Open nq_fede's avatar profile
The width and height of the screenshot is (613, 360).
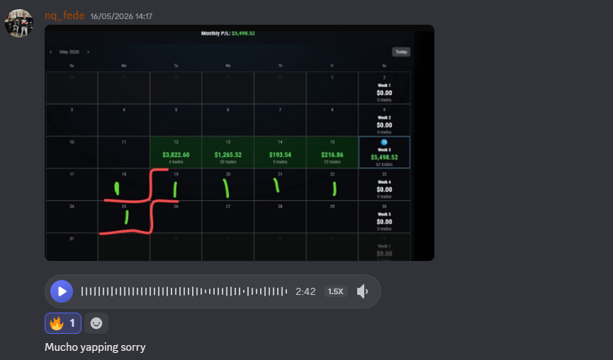[x=18, y=23]
